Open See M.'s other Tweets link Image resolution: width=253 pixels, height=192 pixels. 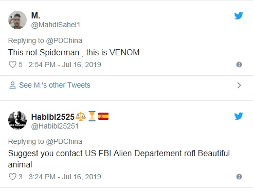[55, 85]
